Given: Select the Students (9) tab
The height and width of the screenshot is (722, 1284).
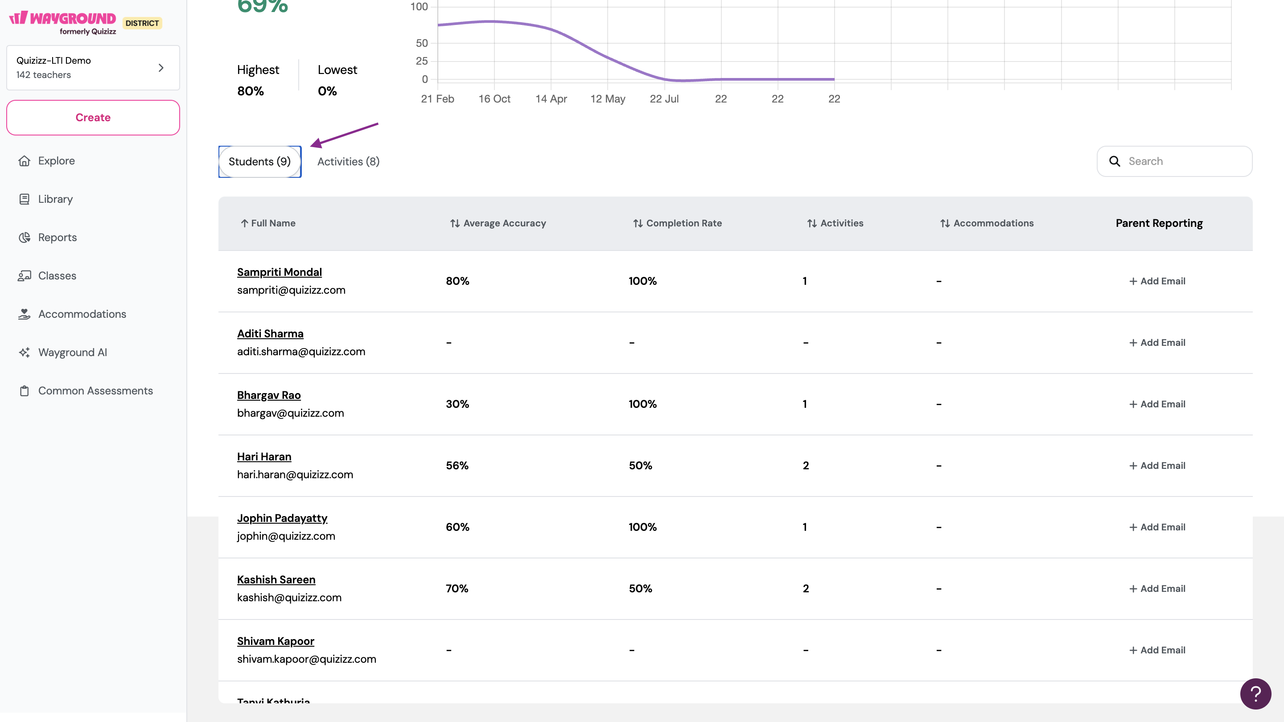Looking at the screenshot, I should point(259,161).
